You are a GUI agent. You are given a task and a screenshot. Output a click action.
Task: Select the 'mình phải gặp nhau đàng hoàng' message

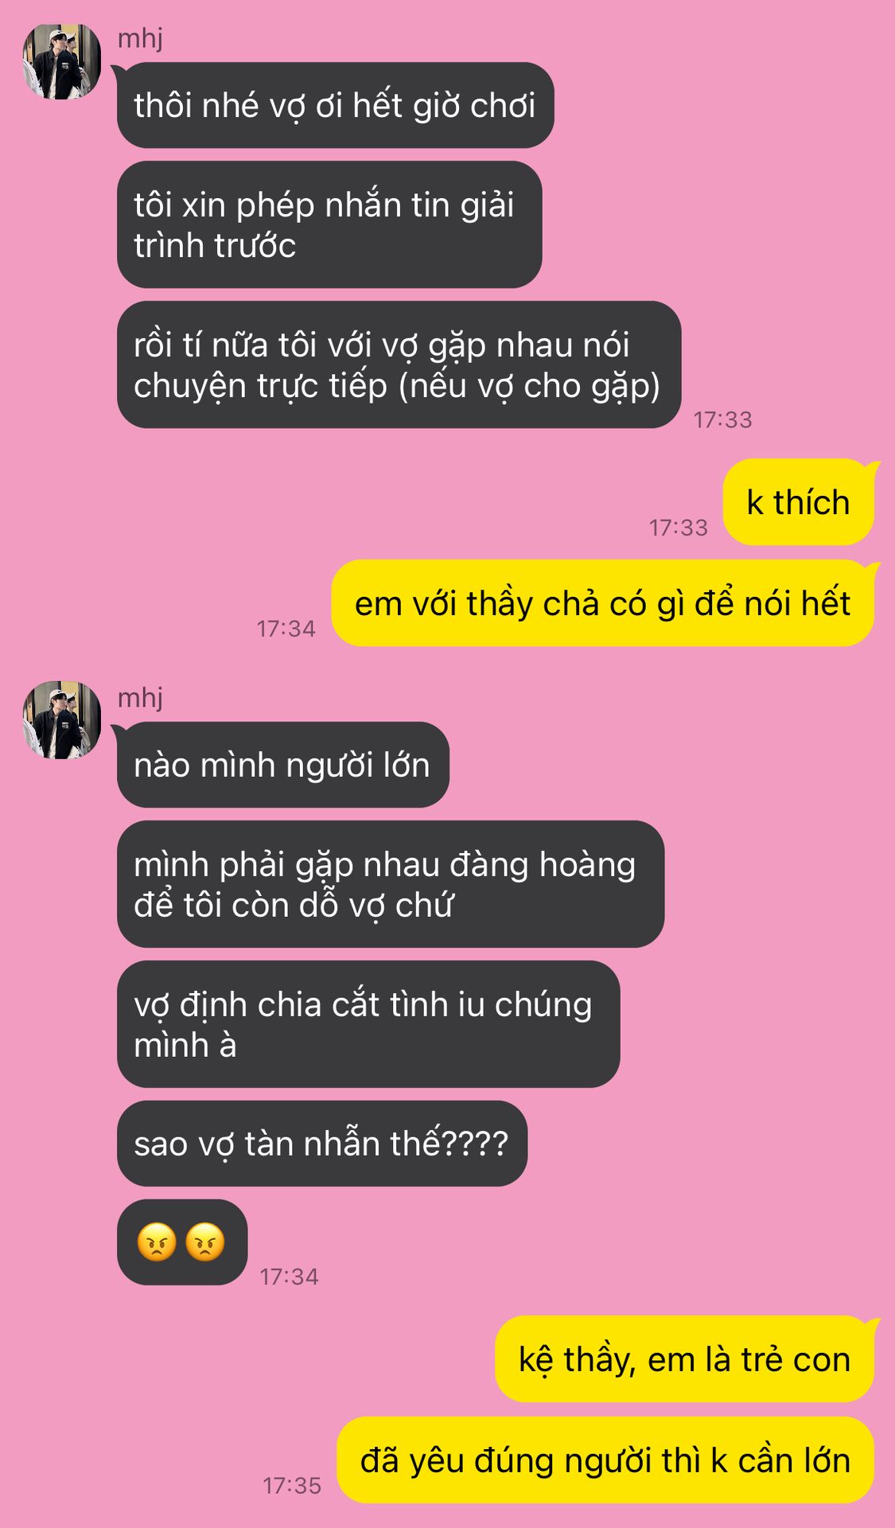pos(390,884)
